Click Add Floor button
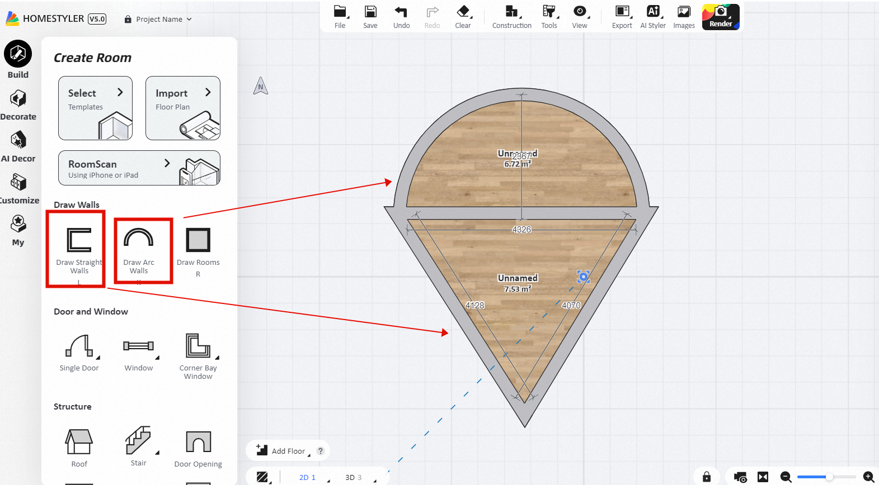Screen dimensions: 879x485 281,450
